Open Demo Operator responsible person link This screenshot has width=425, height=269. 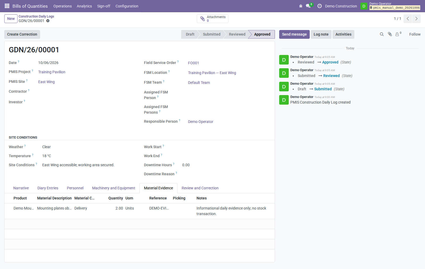(x=201, y=122)
